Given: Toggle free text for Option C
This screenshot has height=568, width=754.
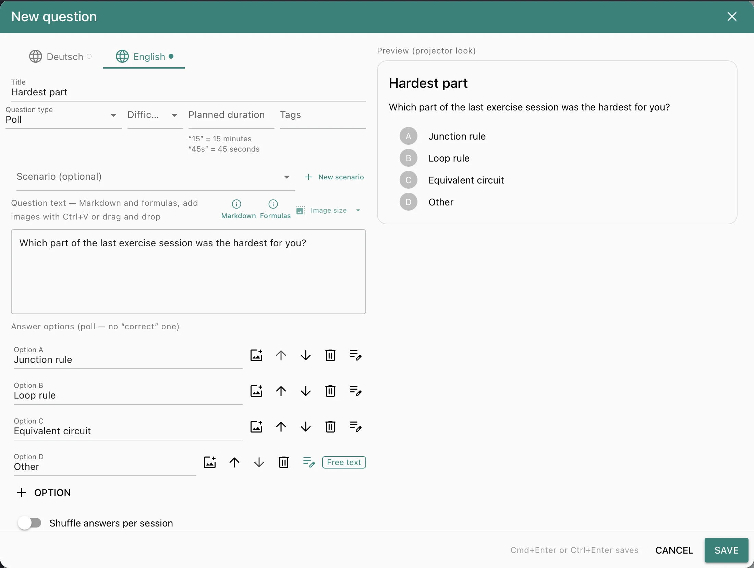Looking at the screenshot, I should pos(355,427).
